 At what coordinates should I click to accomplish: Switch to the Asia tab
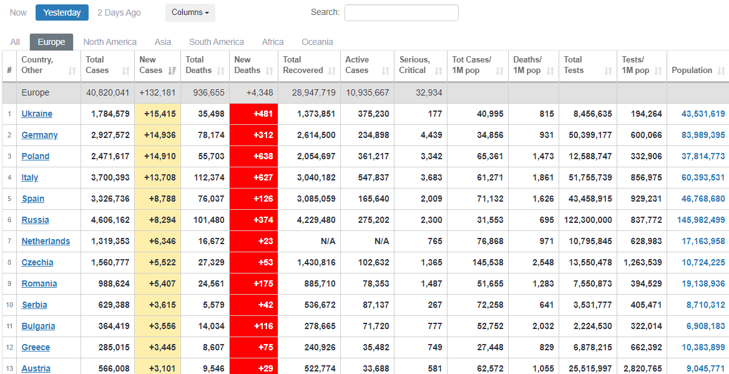(163, 42)
